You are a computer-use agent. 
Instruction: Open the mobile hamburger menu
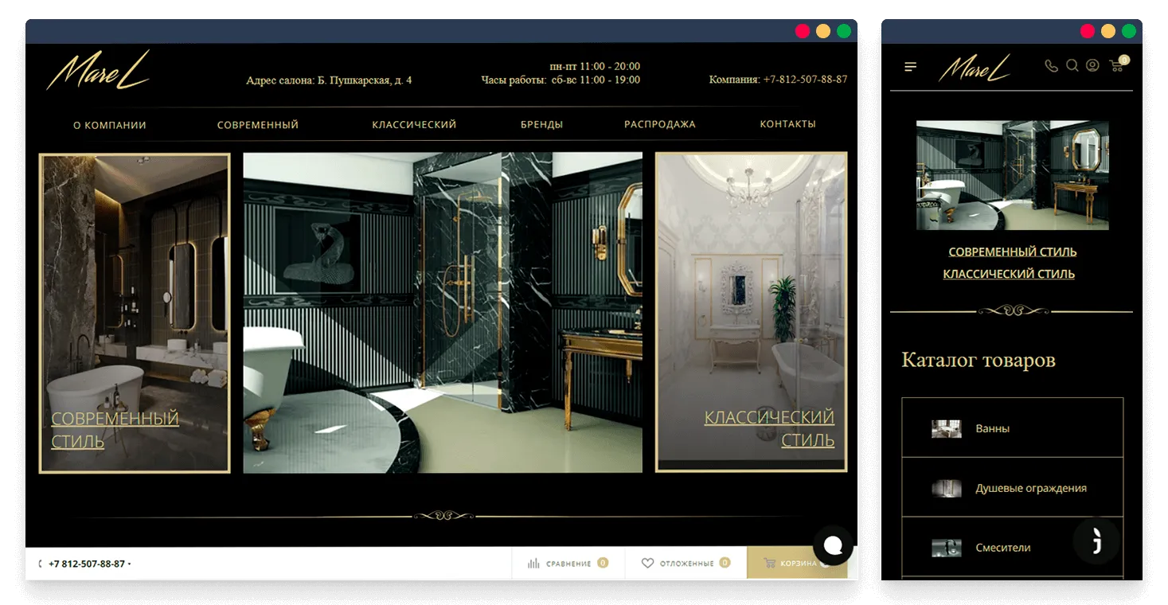(911, 67)
